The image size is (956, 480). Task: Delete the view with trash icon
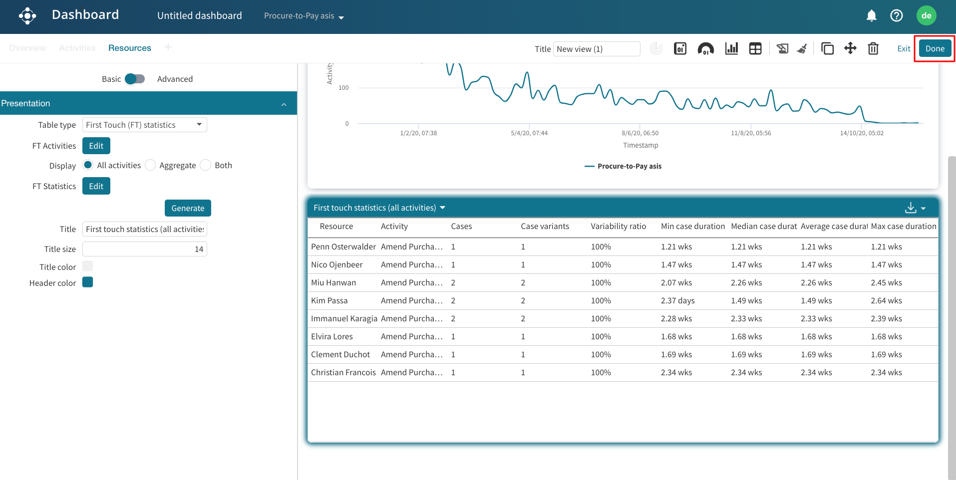pos(873,48)
